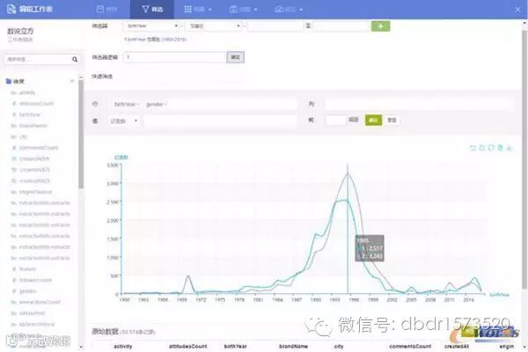The image size is (528, 352).
Task: Open the grid chart-type dropdown menu
Action: [x=198, y=9]
